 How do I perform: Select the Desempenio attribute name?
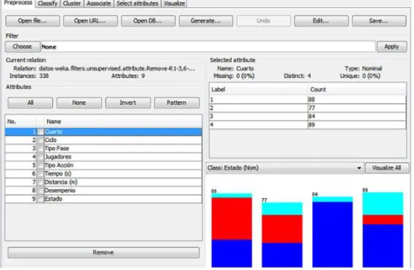tap(60, 190)
